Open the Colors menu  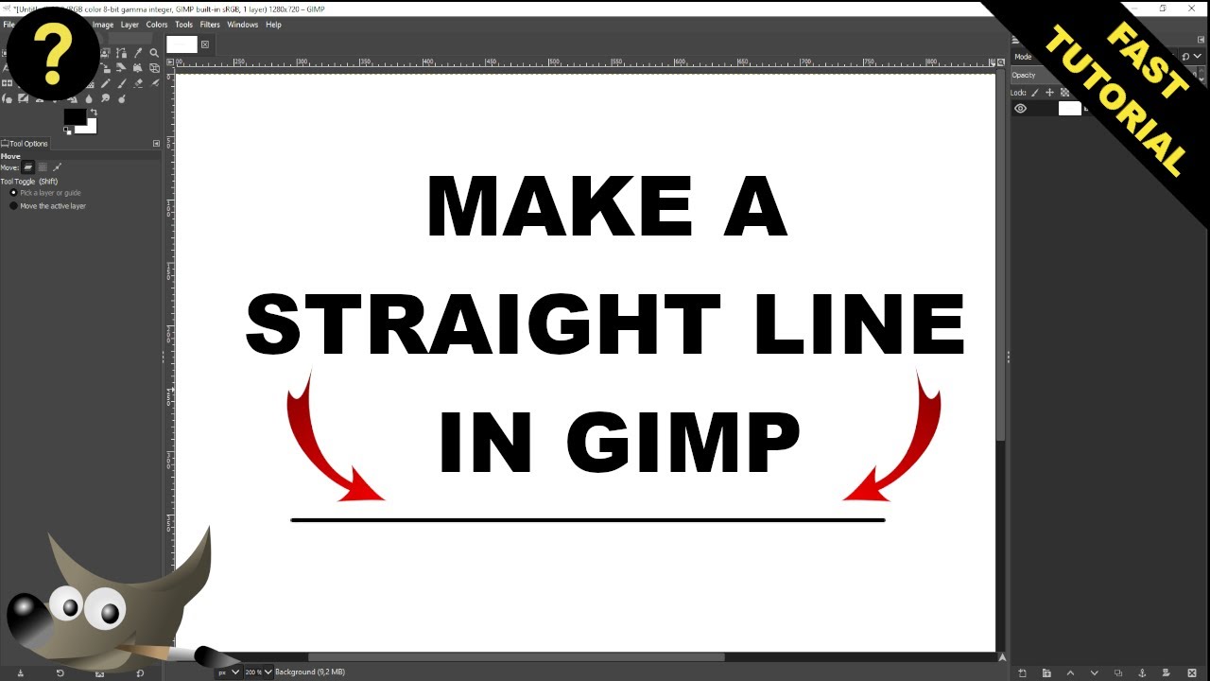point(157,25)
